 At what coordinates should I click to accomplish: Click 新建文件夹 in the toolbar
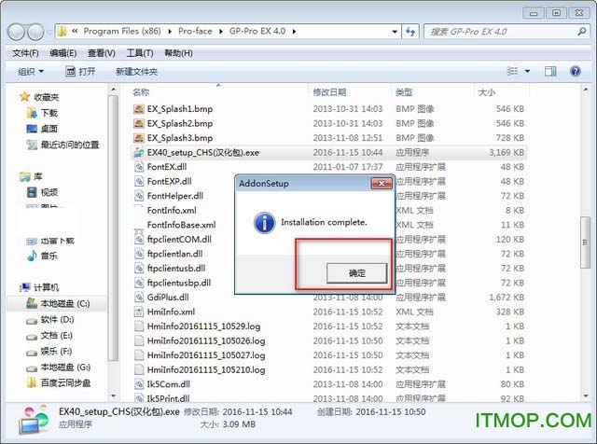click(x=136, y=72)
